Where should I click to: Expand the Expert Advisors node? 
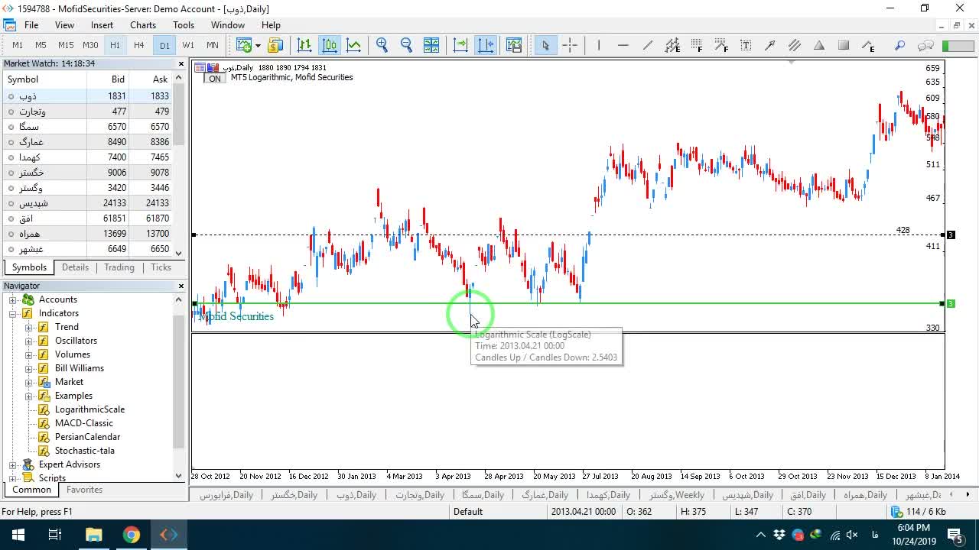13,464
